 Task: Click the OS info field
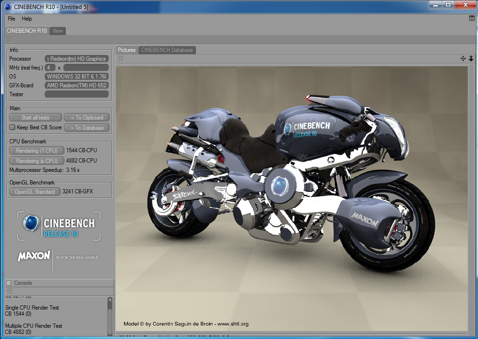76,77
